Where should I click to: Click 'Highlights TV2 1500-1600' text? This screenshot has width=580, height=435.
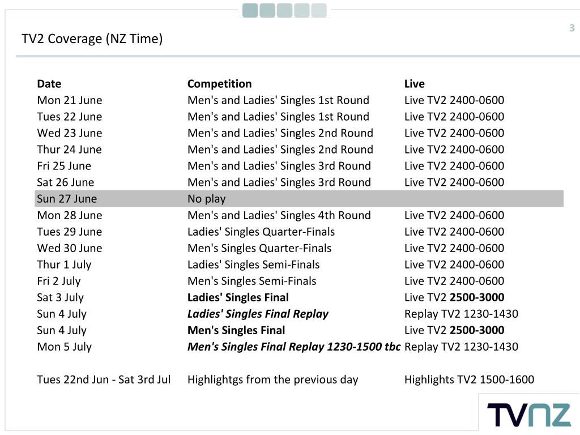(469, 379)
